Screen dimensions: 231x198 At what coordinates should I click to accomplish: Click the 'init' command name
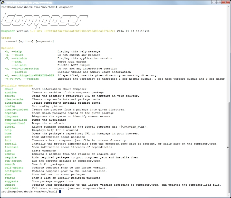click(8, 140)
